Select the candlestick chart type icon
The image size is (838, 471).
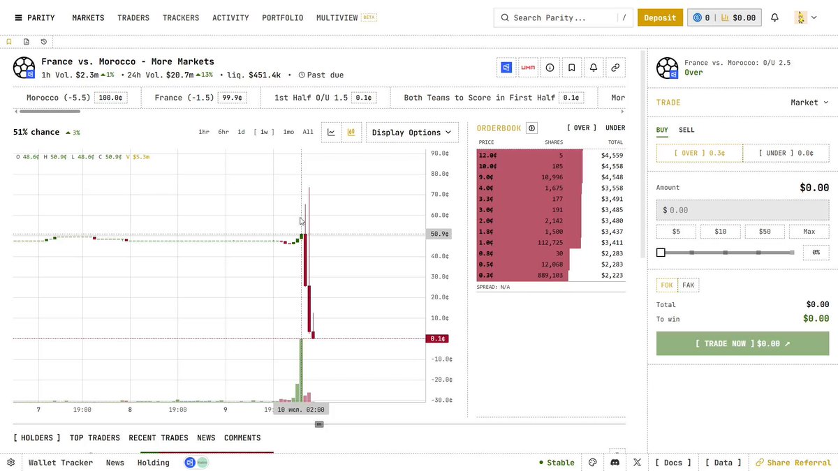351,132
